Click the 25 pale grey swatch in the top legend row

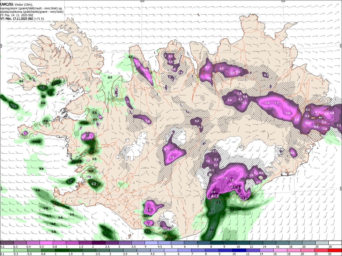pyautogui.click(x=322, y=243)
